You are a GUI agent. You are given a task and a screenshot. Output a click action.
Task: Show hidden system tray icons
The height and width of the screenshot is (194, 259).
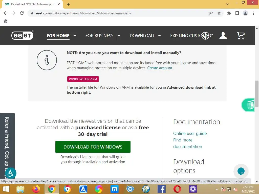point(217,189)
